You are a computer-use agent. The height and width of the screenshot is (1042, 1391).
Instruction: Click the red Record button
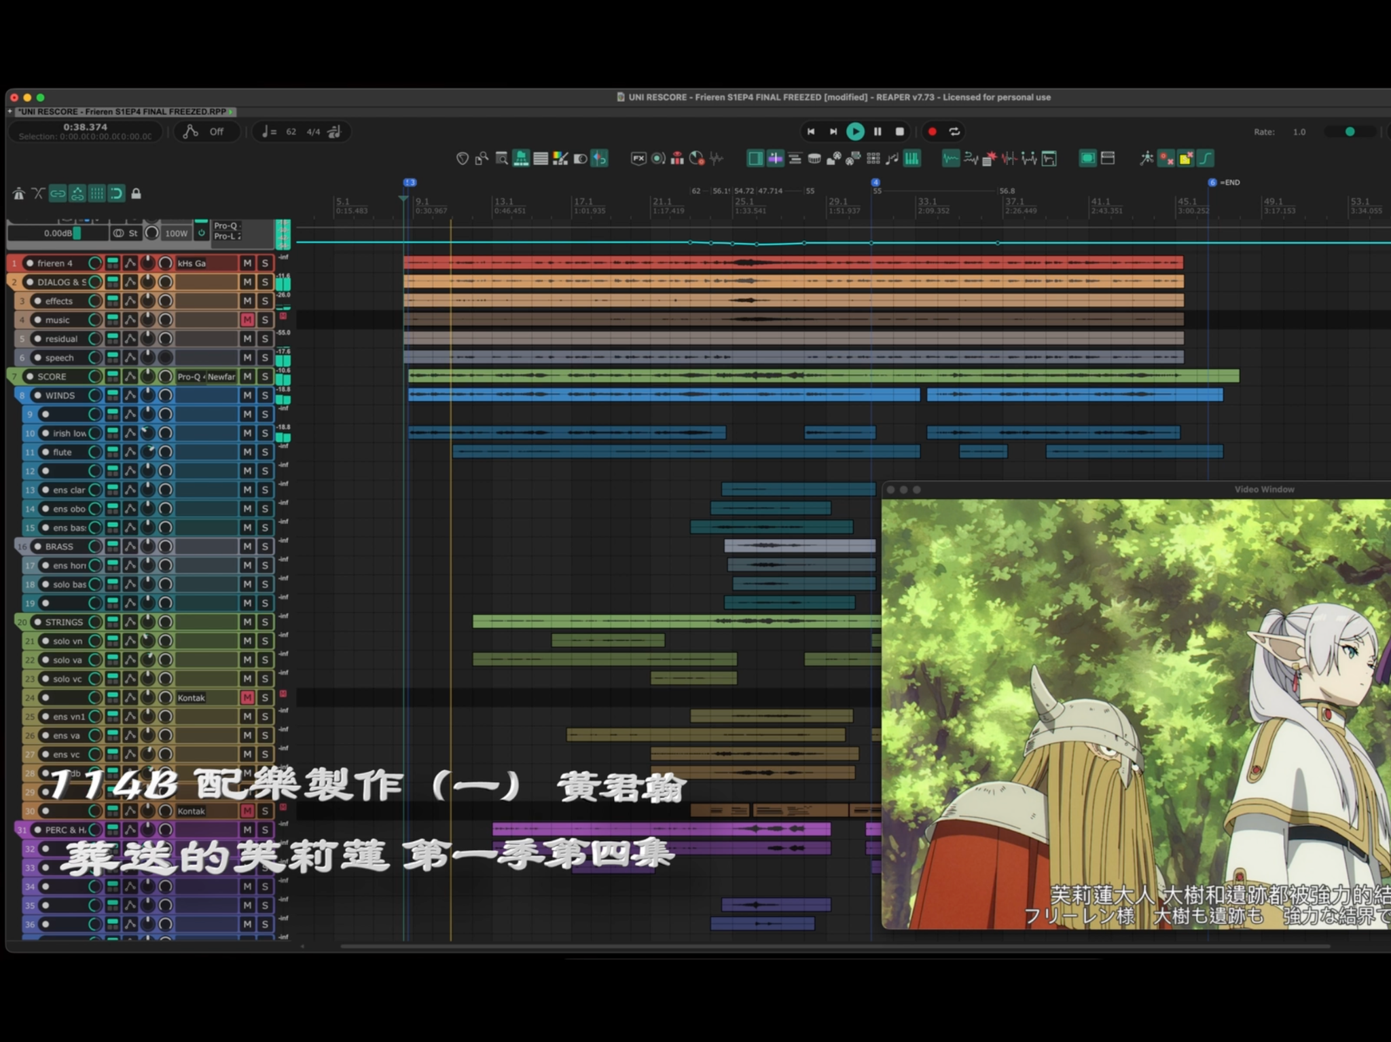pos(933,132)
